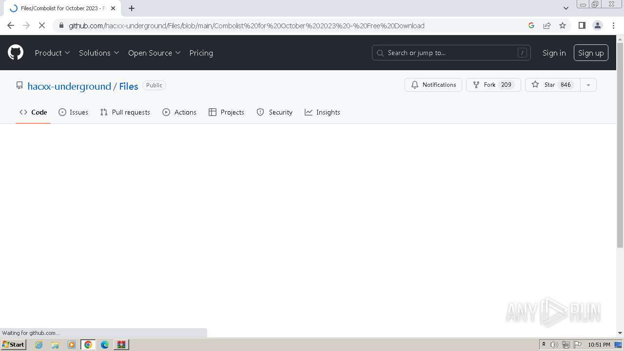The height and width of the screenshot is (351, 624).
Task: Open the Chrome three-dot menu
Action: click(613, 25)
